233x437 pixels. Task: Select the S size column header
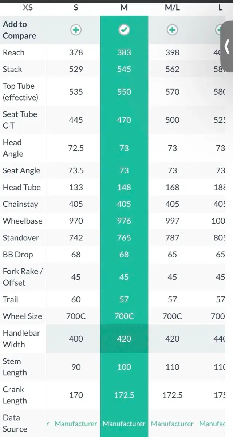tap(76, 8)
